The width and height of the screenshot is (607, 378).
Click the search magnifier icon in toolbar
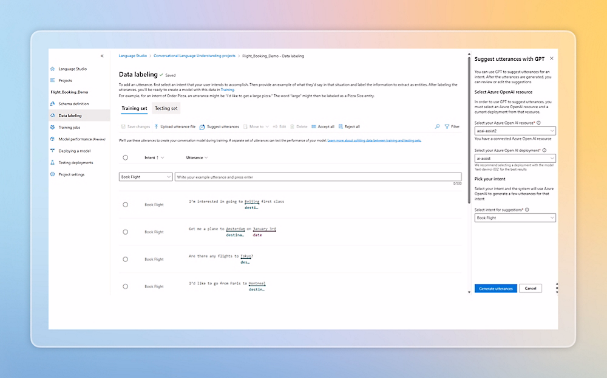click(x=438, y=126)
